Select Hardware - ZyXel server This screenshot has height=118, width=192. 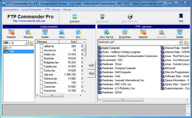coord(110,92)
